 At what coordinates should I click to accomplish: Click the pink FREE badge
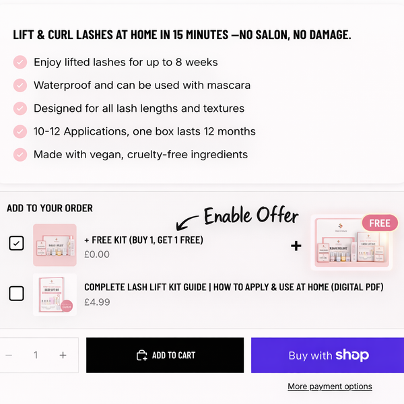380,224
